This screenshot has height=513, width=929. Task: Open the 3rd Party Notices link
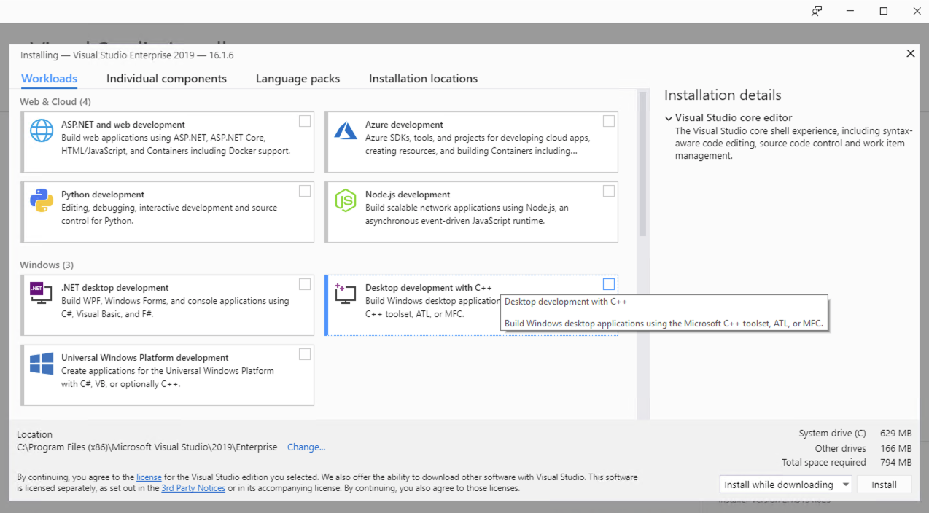tap(193, 488)
